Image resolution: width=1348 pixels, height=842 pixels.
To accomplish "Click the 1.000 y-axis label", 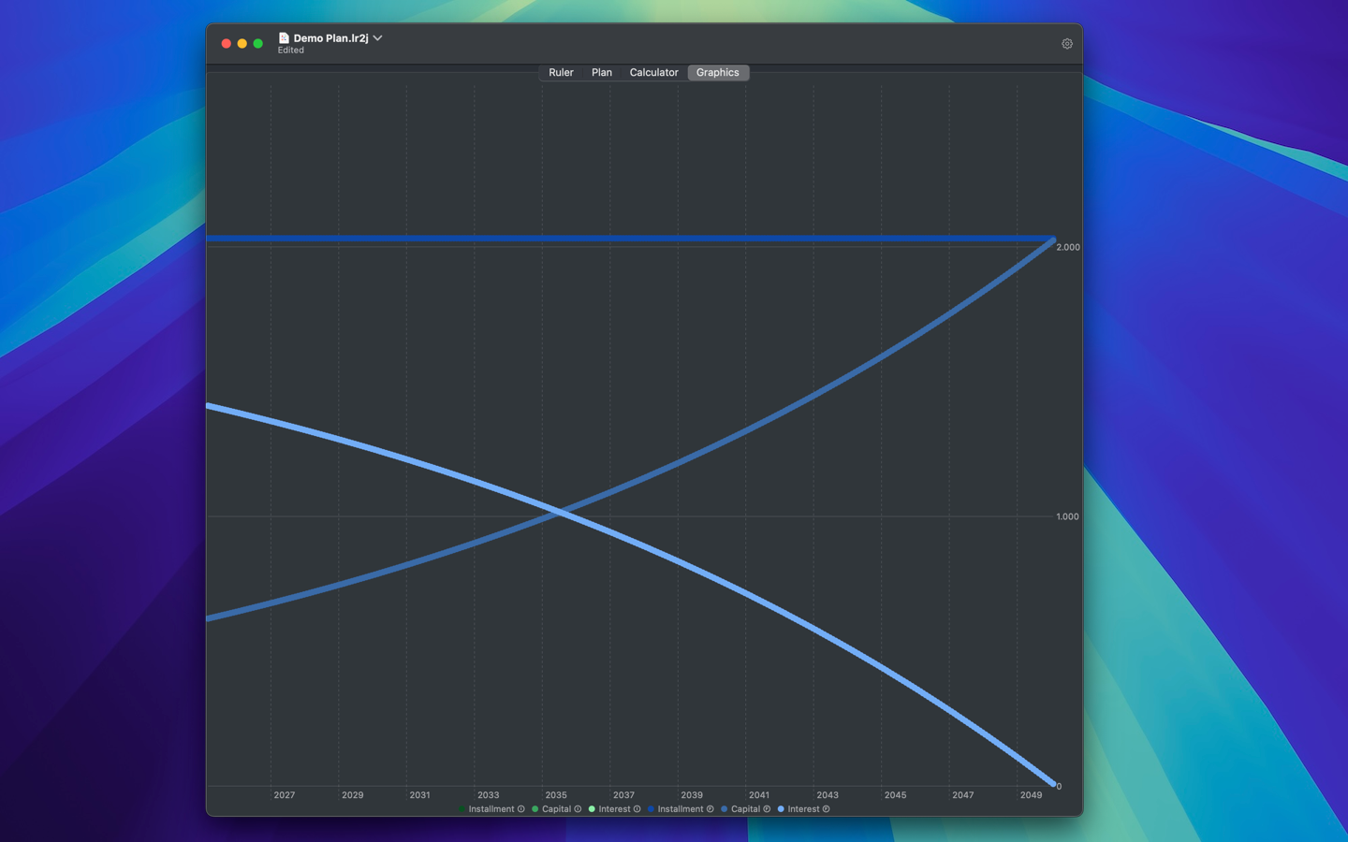I will [x=1067, y=516].
